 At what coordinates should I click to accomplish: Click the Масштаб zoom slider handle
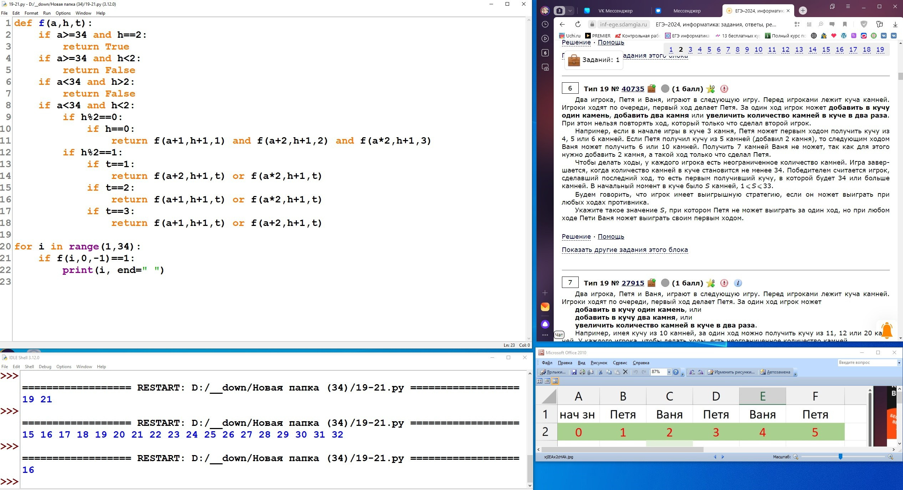click(x=841, y=457)
